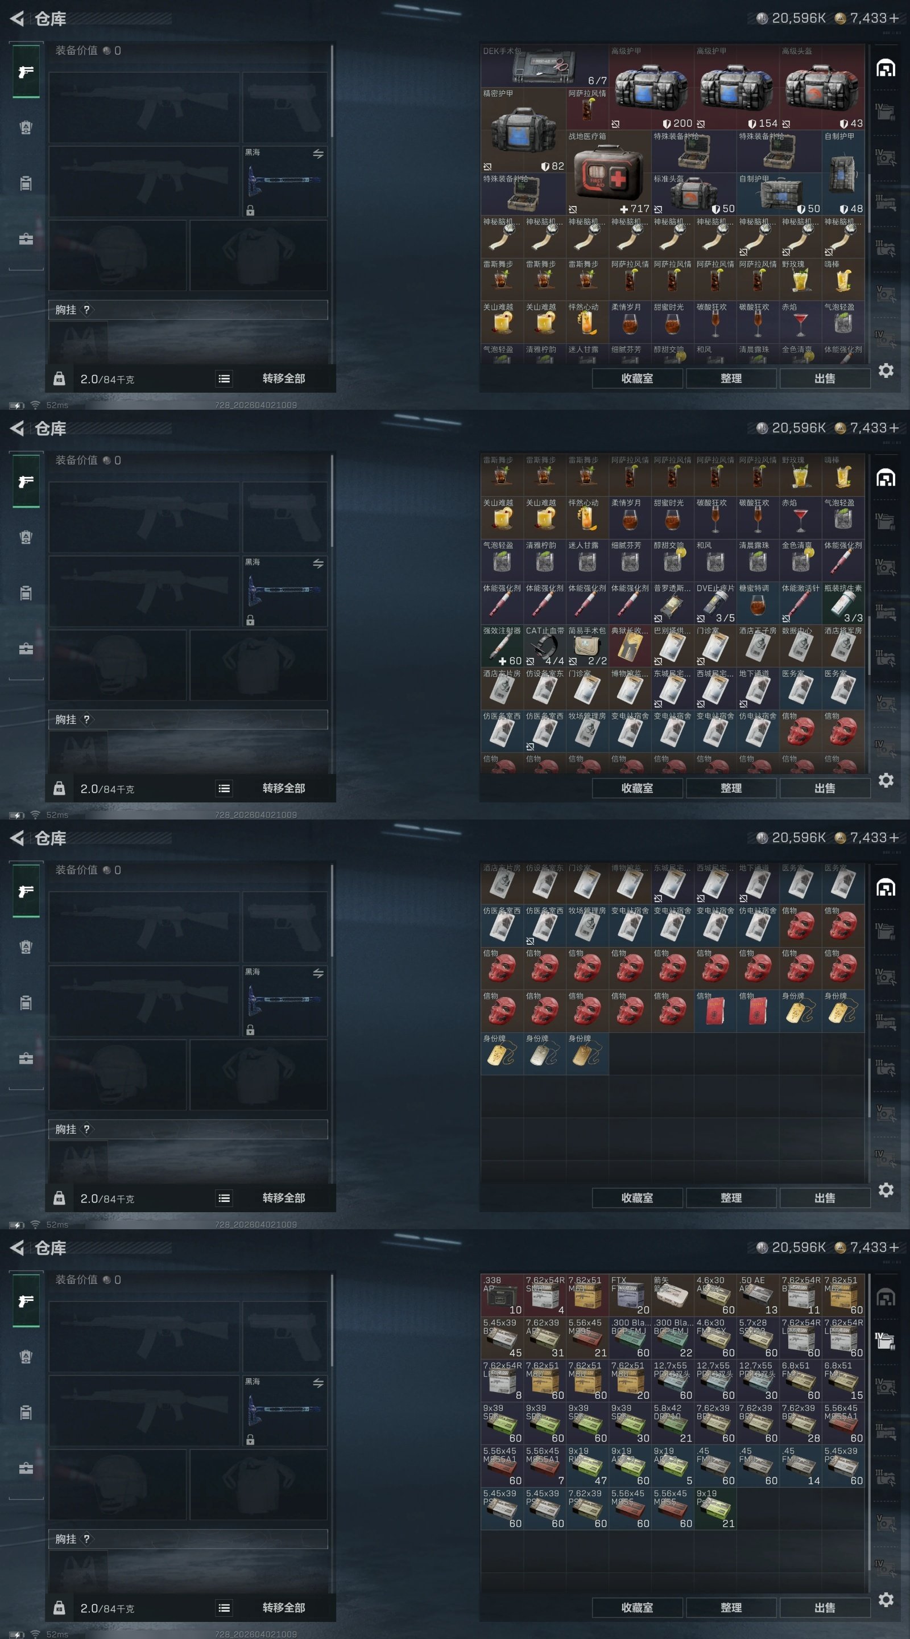Viewport: 910px width, 1639px height.
Task: Select the 箭矢 arrows case
Action: point(672,1295)
